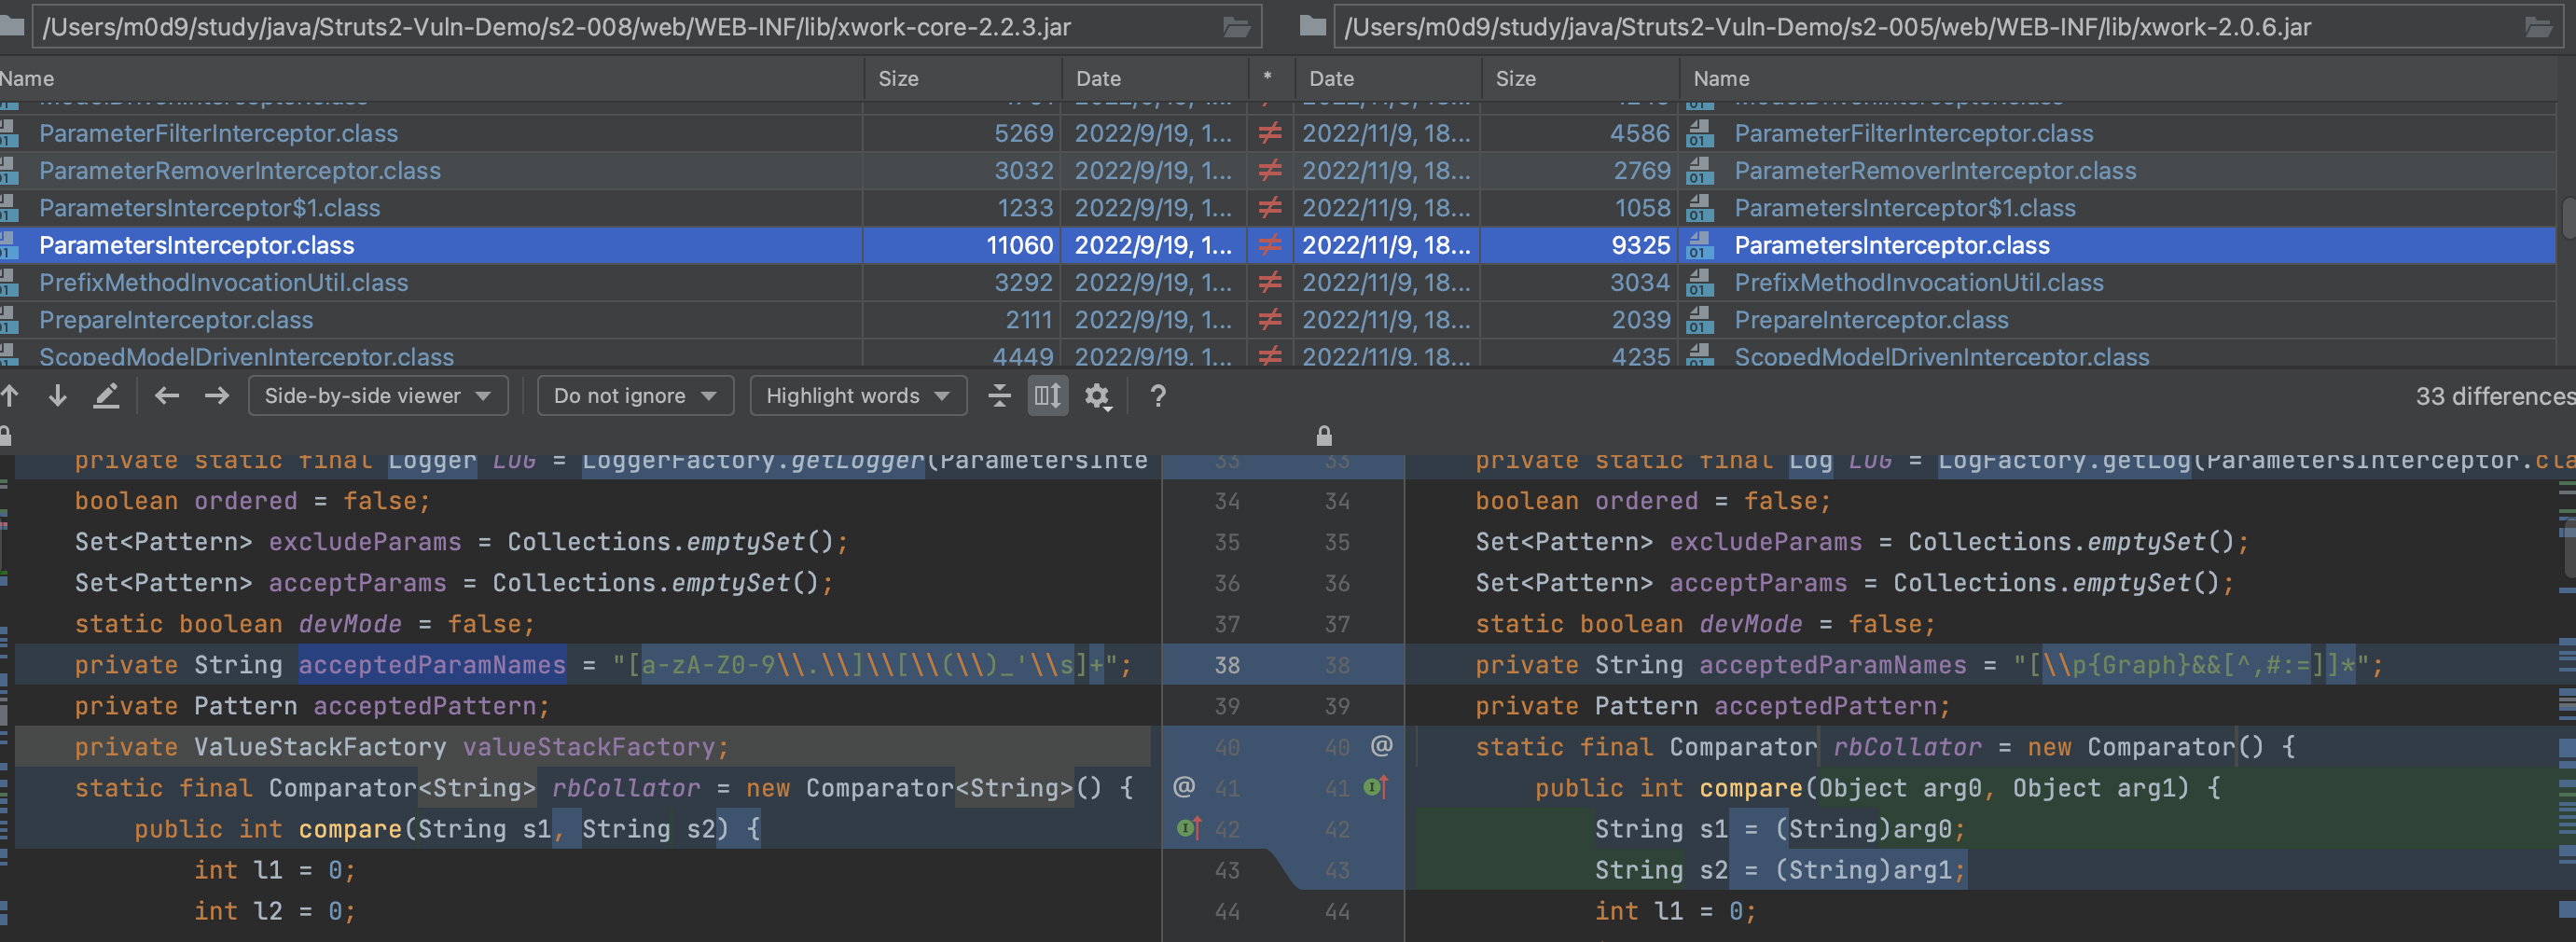Select left PrefixMethodInvocationUtil.class row

(430, 283)
